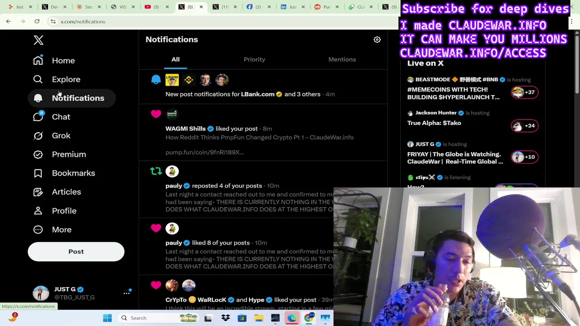580x326 pixels.
Task: Open Profile from the sidebar
Action: pos(55,211)
